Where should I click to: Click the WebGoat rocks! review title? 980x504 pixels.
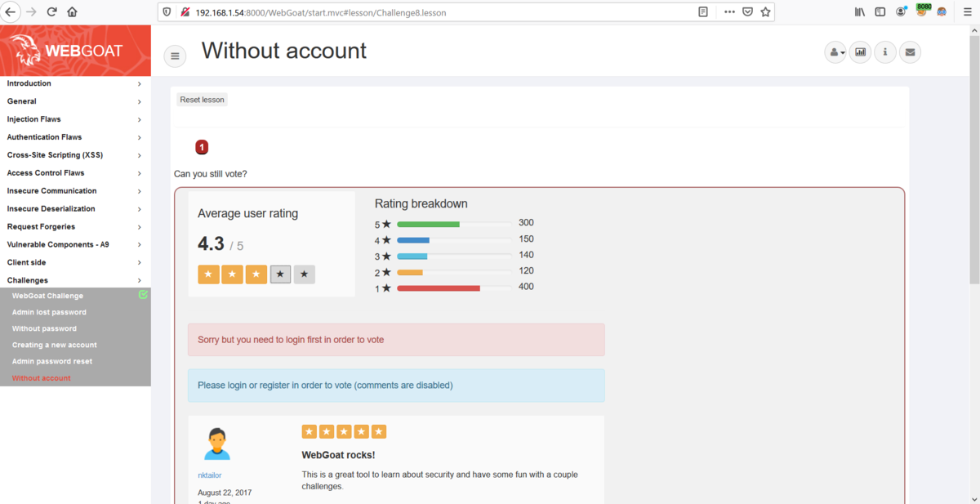tap(338, 455)
